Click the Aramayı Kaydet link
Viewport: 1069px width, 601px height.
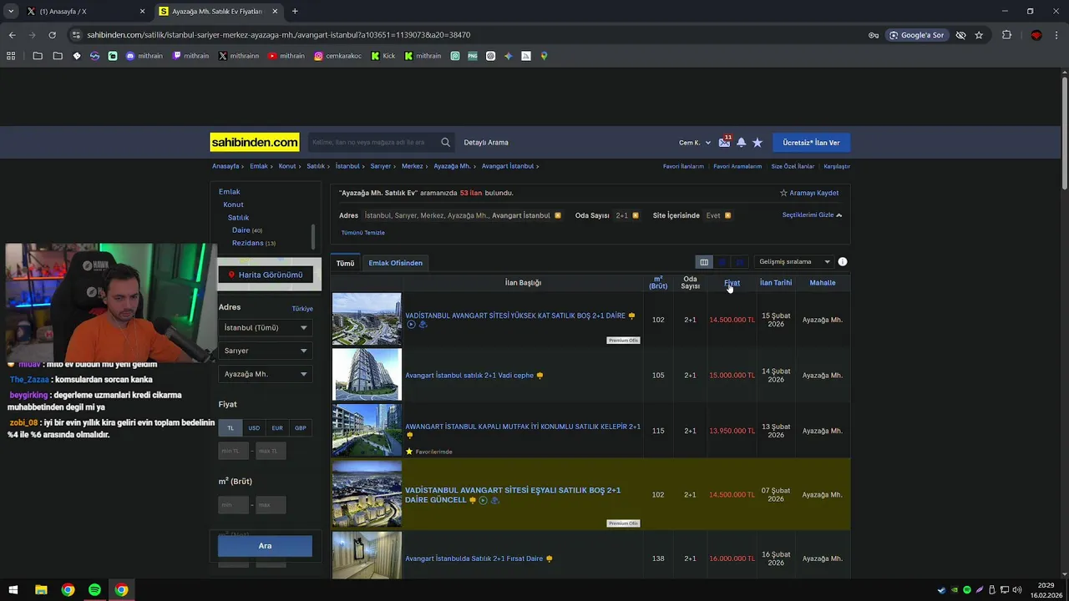click(x=809, y=193)
